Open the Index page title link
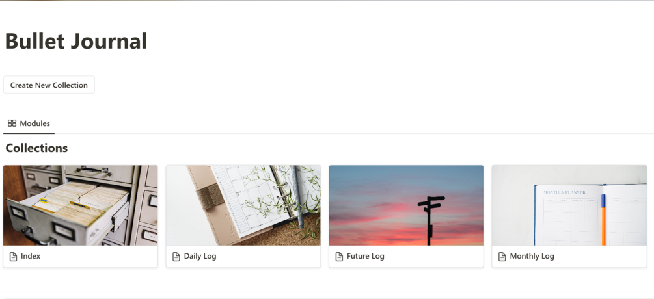This screenshot has width=654, height=299. [x=31, y=256]
